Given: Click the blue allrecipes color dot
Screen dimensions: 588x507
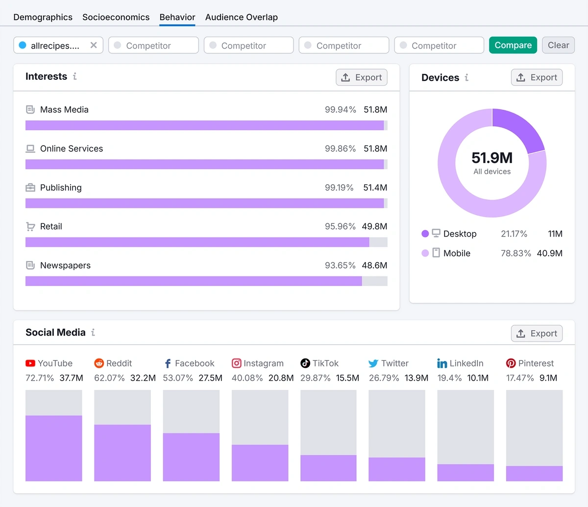Looking at the screenshot, I should click(22, 45).
